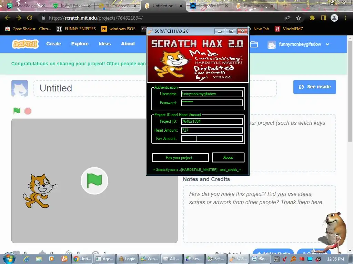Image resolution: width=353 pixels, height=264 pixels.
Task: Click the red stop button above stage
Action: click(28, 111)
